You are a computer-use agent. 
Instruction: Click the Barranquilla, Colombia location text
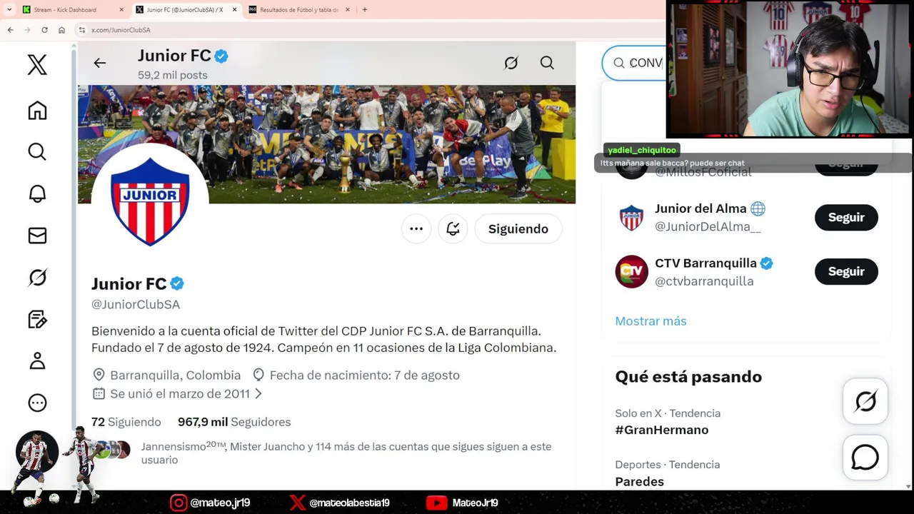click(176, 375)
